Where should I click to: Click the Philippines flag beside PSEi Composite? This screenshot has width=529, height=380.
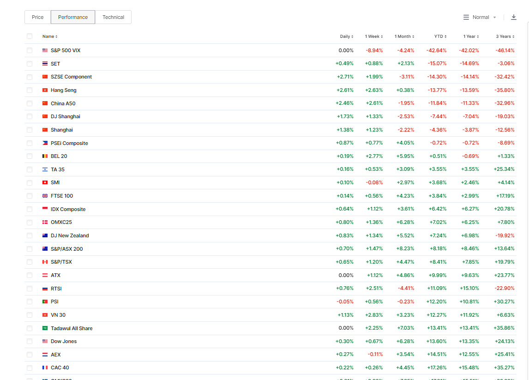click(45, 143)
